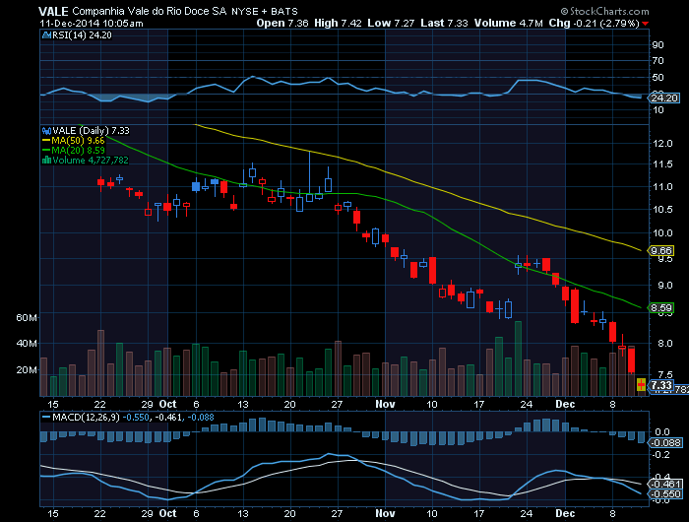Click the MA(20) 8.59 axis price tag
Screen dimensions: 689x522
(660, 308)
